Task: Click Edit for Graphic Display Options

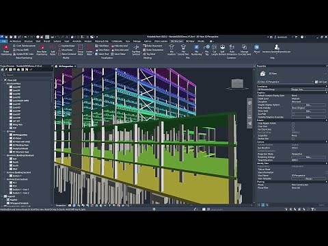Action: (308, 105)
